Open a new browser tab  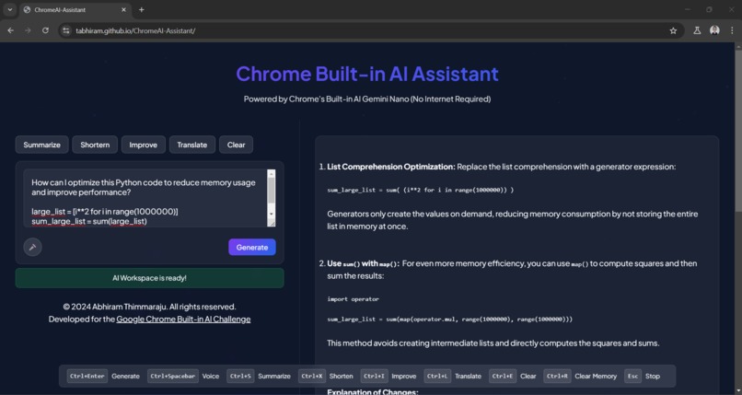(x=142, y=9)
